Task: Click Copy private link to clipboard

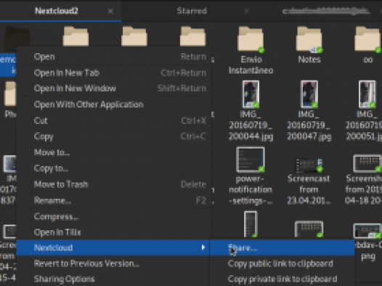Action: point(282,279)
